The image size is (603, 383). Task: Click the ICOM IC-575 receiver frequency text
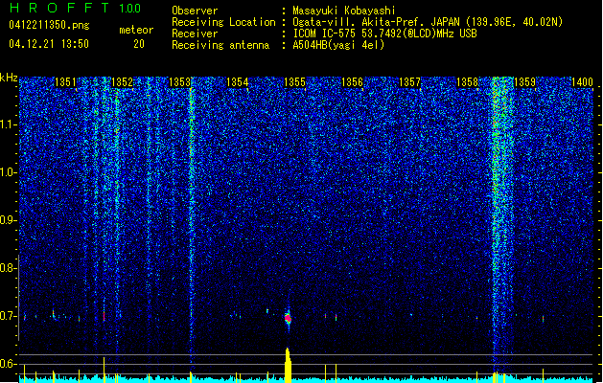(x=384, y=34)
